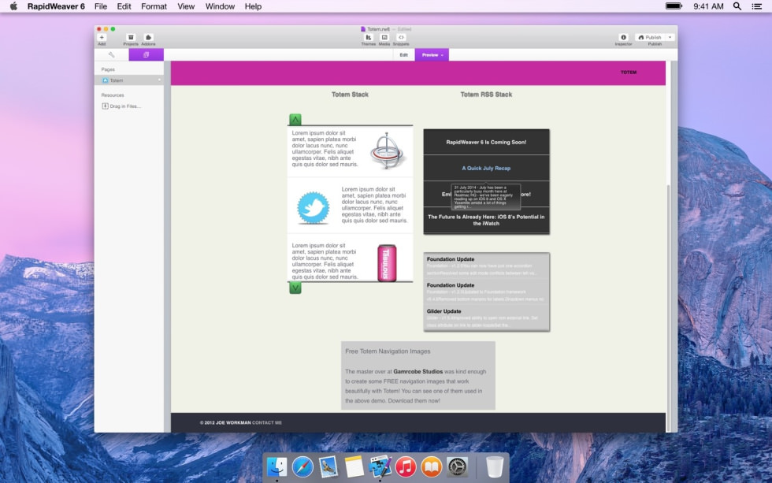Open the Trash in the Dock
The width and height of the screenshot is (772, 483).
point(495,466)
